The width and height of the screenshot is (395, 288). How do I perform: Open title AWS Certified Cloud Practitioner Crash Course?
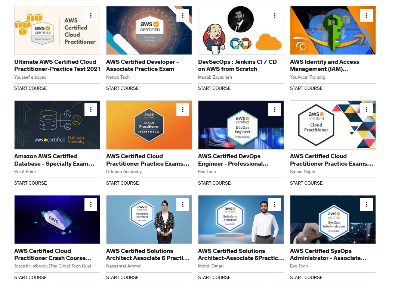(x=53, y=254)
